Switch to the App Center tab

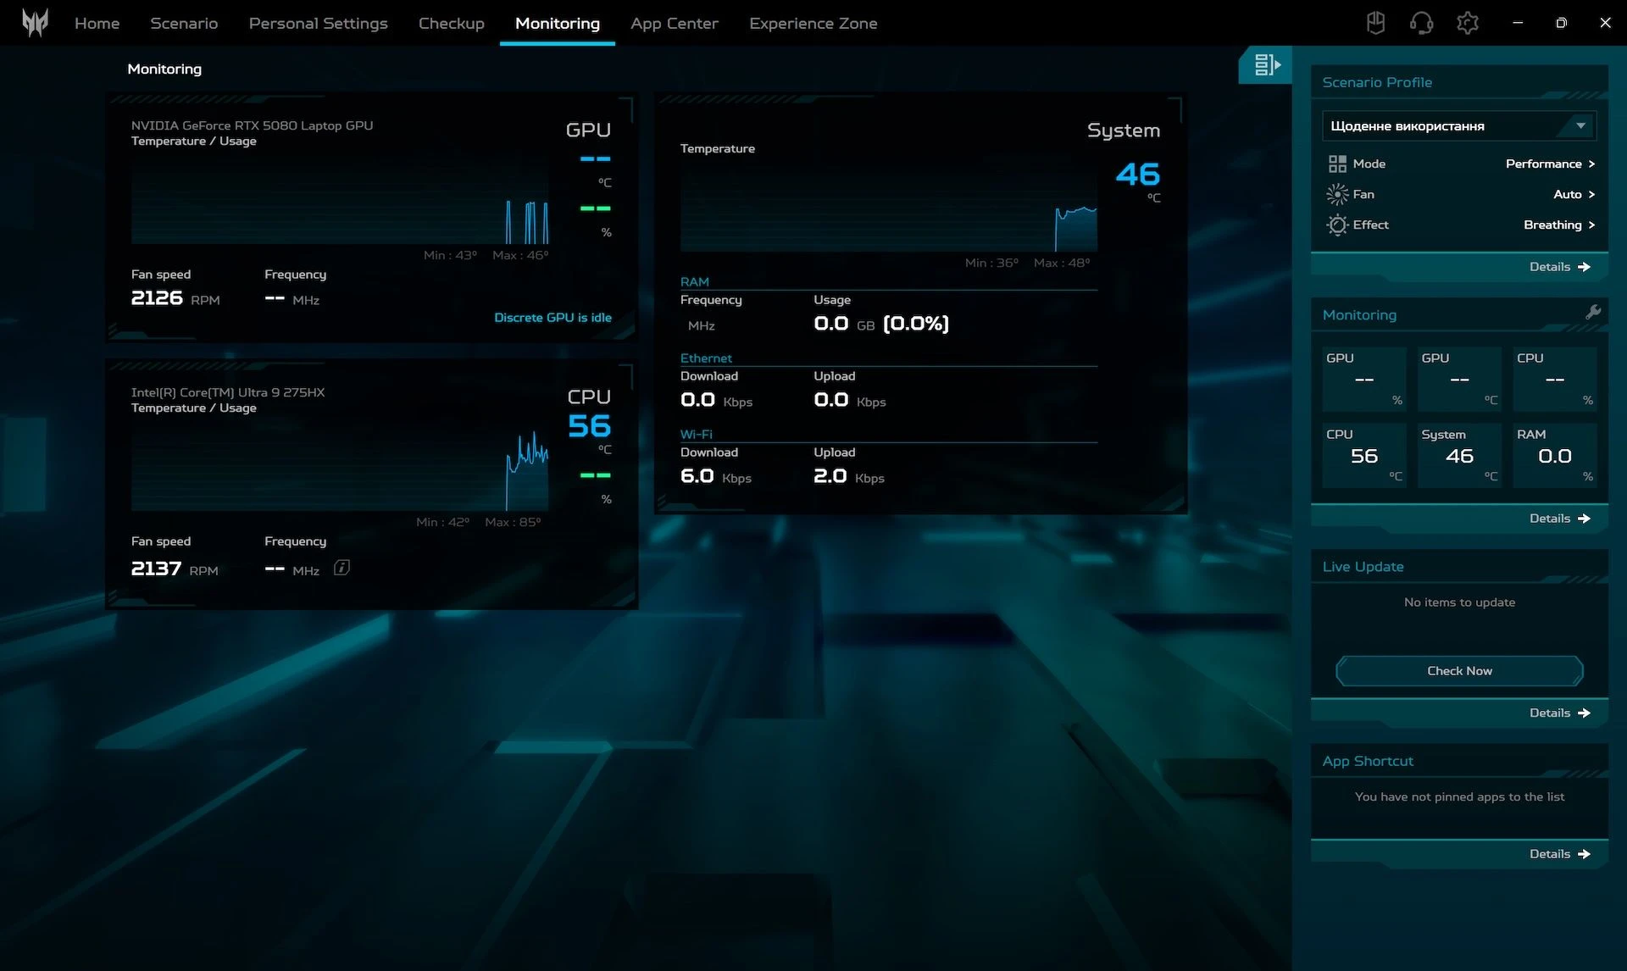pyautogui.click(x=675, y=23)
